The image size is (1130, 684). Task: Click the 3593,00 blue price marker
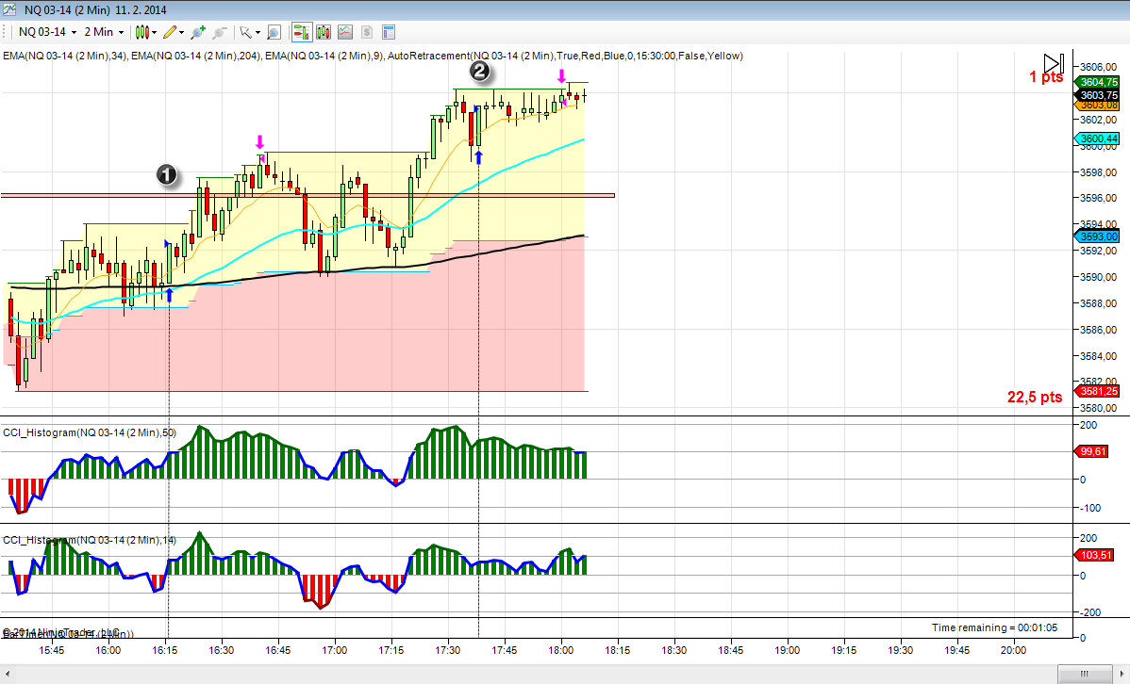(x=1098, y=236)
